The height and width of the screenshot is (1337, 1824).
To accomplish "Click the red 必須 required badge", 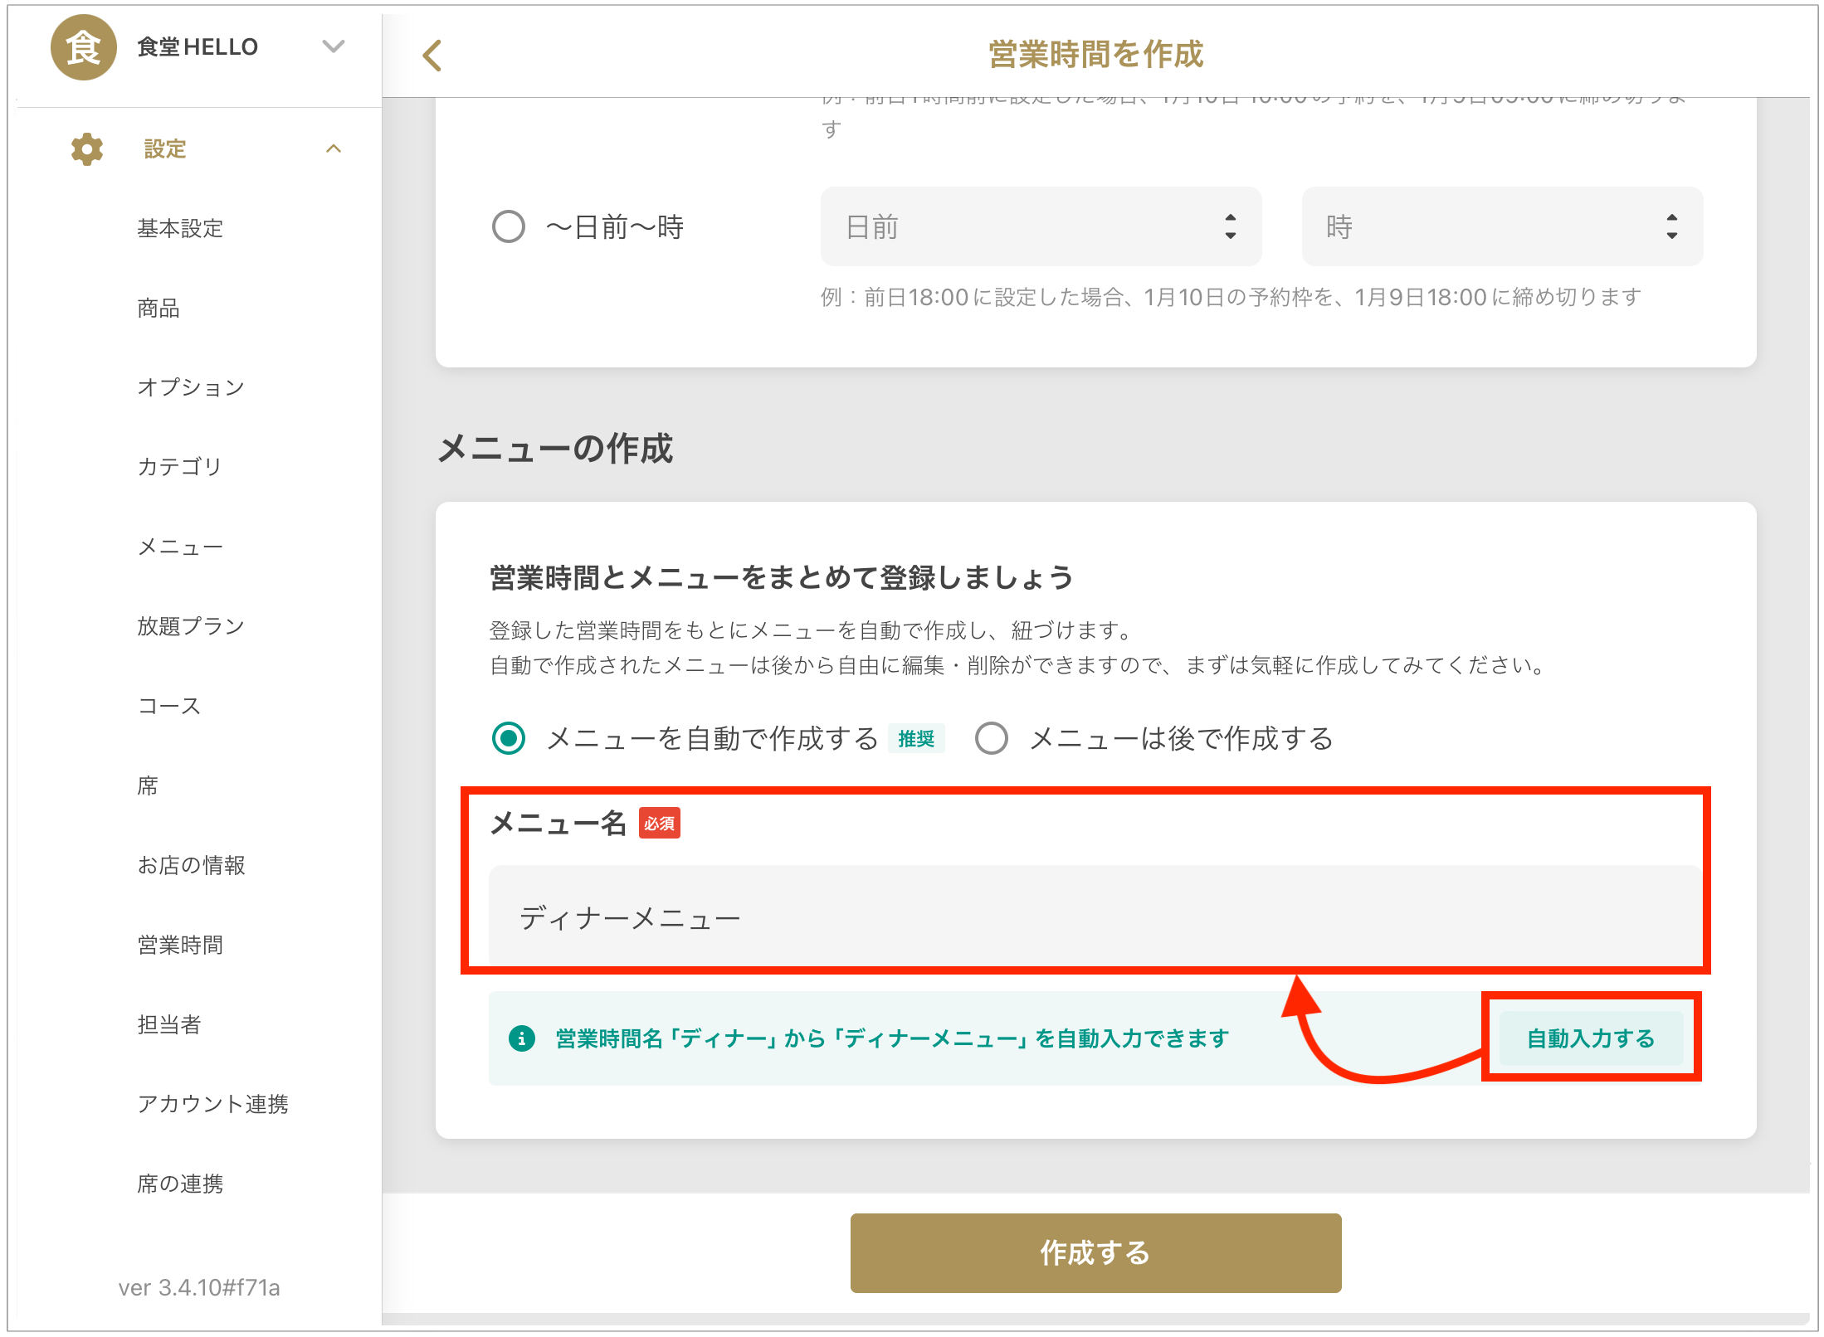I will (x=659, y=824).
